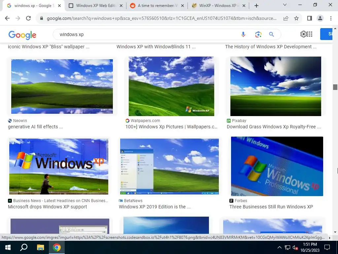This screenshot has height=254, width=338.
Task: Click the Wallpapers.com source label
Action: click(143, 120)
